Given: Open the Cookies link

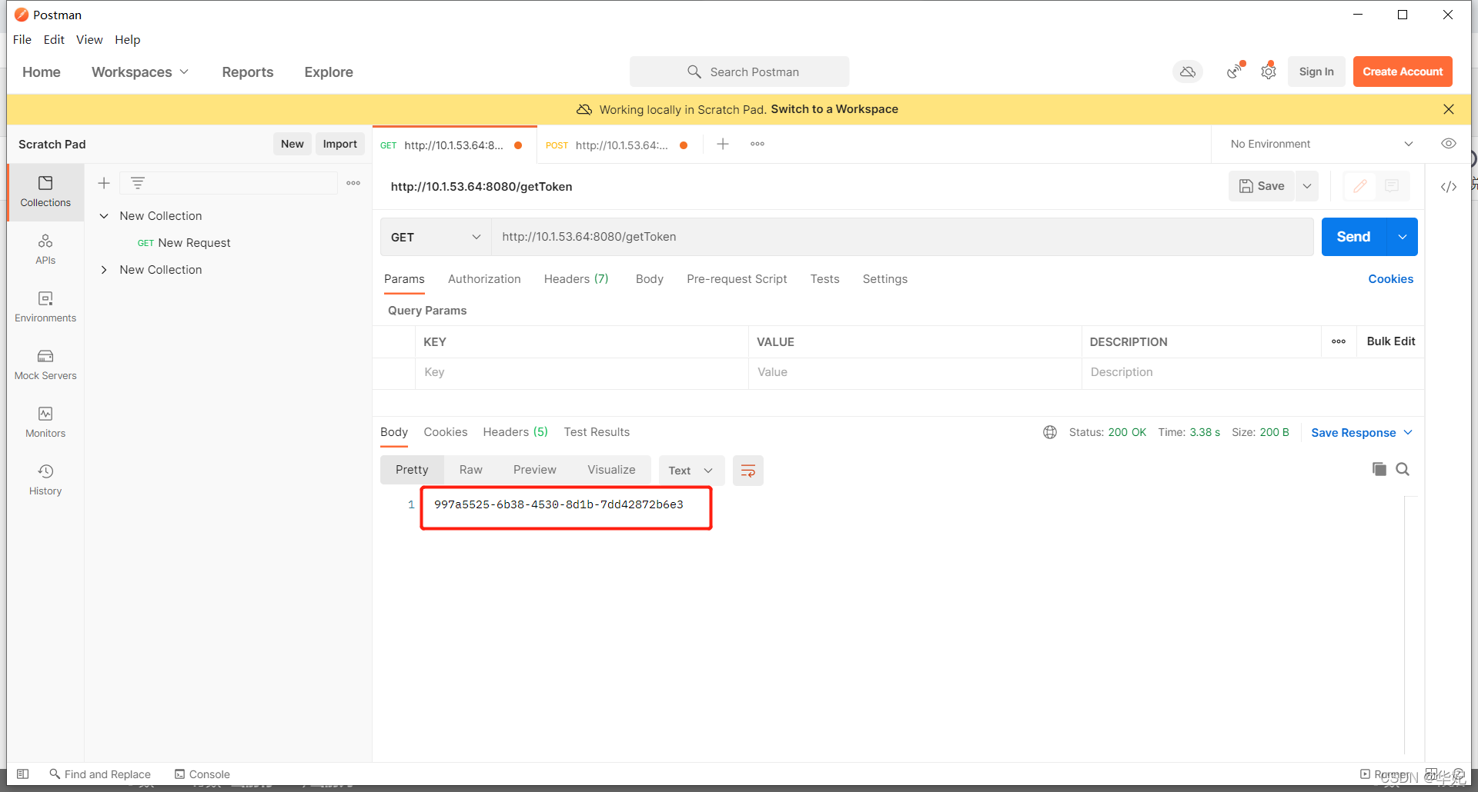Looking at the screenshot, I should (x=1390, y=279).
